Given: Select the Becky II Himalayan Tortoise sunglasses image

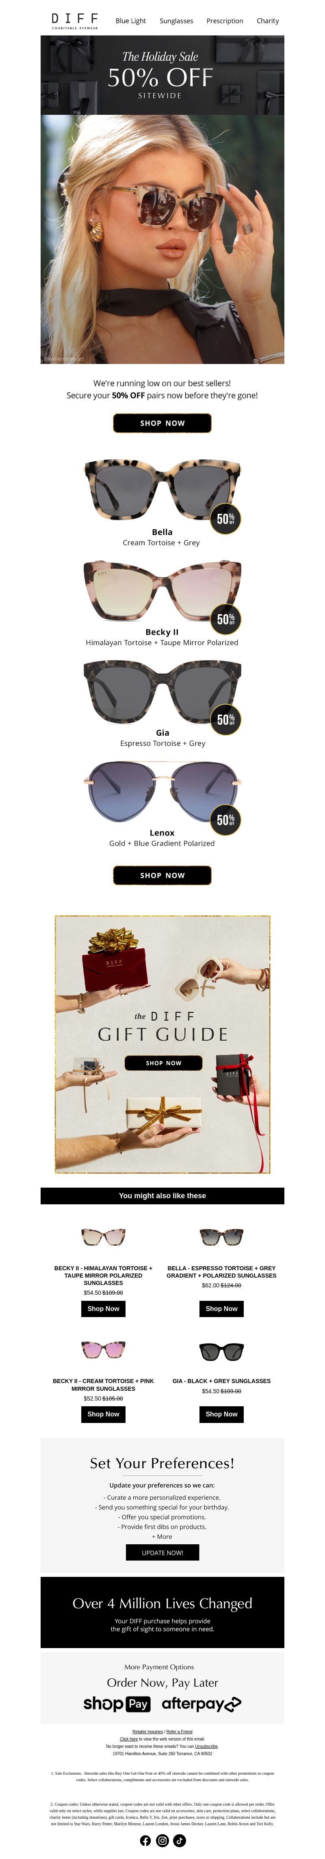Looking at the screenshot, I should coord(162,591).
